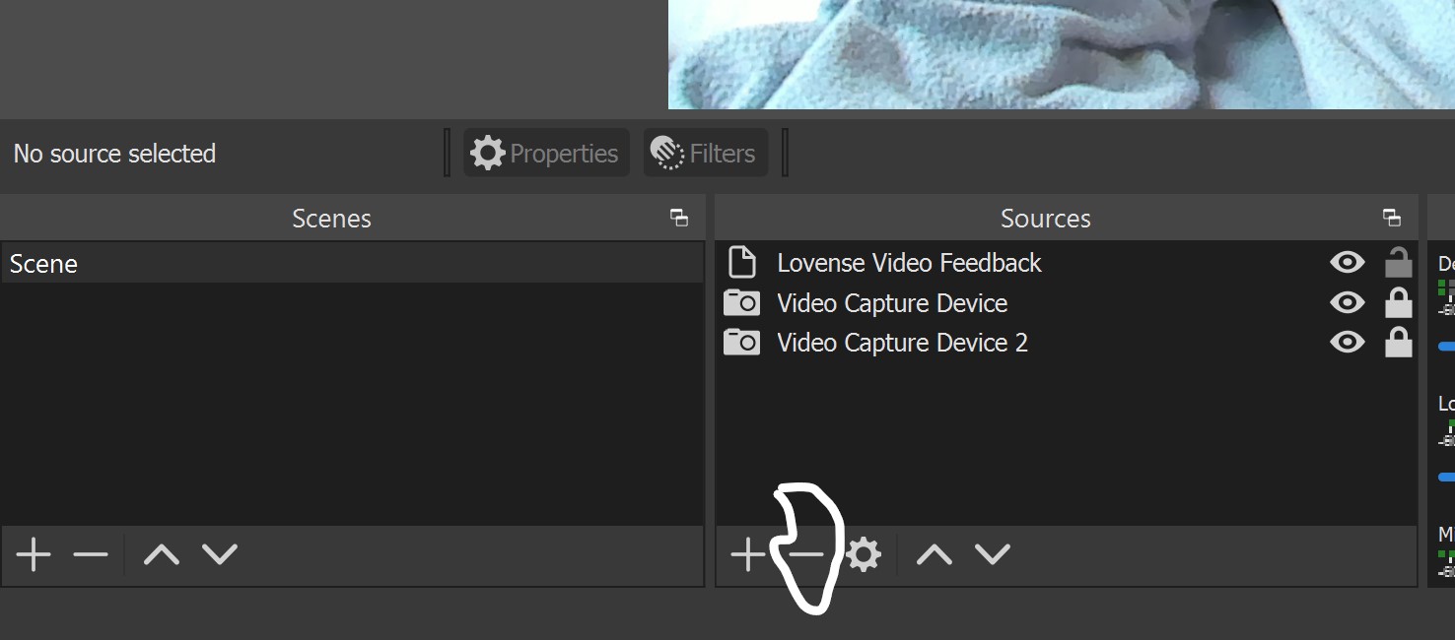The width and height of the screenshot is (1455, 640).
Task: Open Properties for the selected source
Action: [545, 154]
